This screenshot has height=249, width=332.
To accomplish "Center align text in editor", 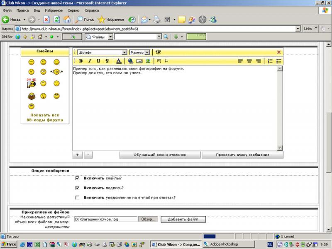I will click(x=249, y=61).
